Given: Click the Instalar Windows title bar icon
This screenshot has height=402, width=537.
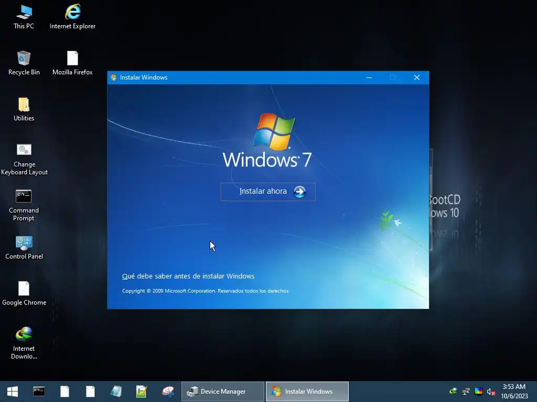Looking at the screenshot, I should tap(113, 77).
